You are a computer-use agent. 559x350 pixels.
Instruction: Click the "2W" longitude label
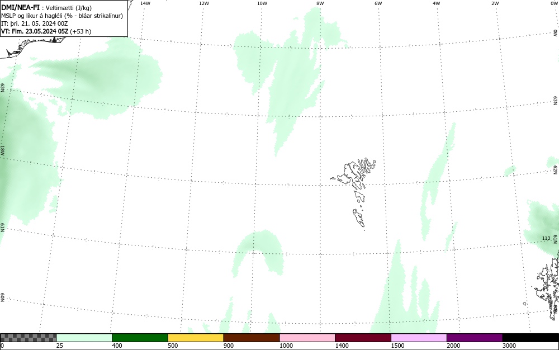pyautogui.click(x=495, y=3)
